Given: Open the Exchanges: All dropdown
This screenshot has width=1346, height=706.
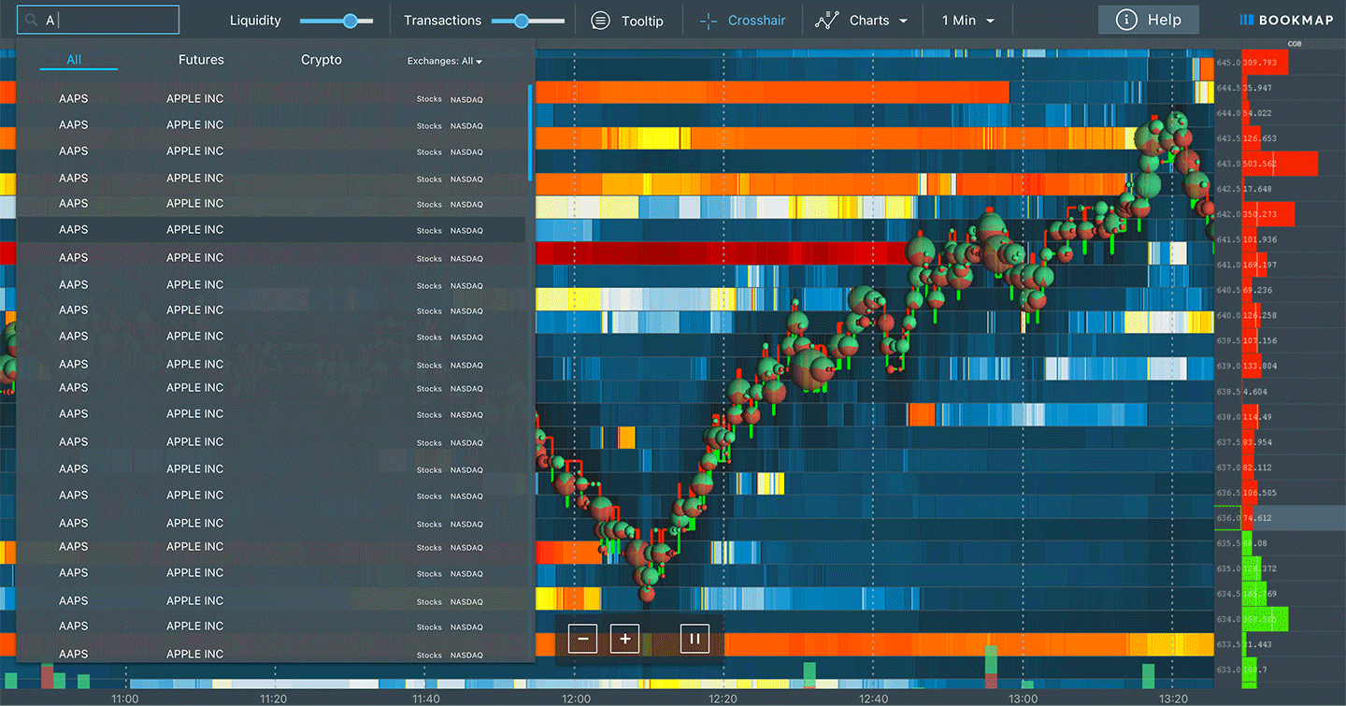Looking at the screenshot, I should click(x=445, y=61).
